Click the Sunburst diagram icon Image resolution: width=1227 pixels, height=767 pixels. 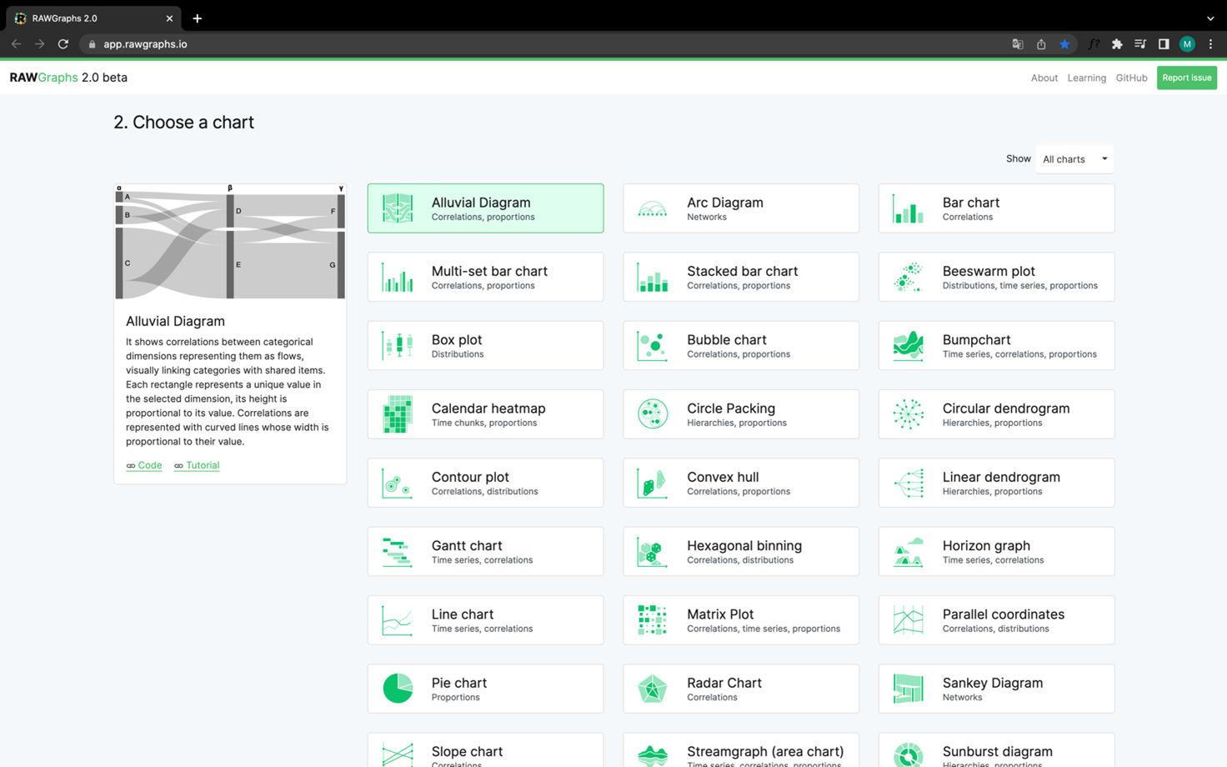coord(908,754)
